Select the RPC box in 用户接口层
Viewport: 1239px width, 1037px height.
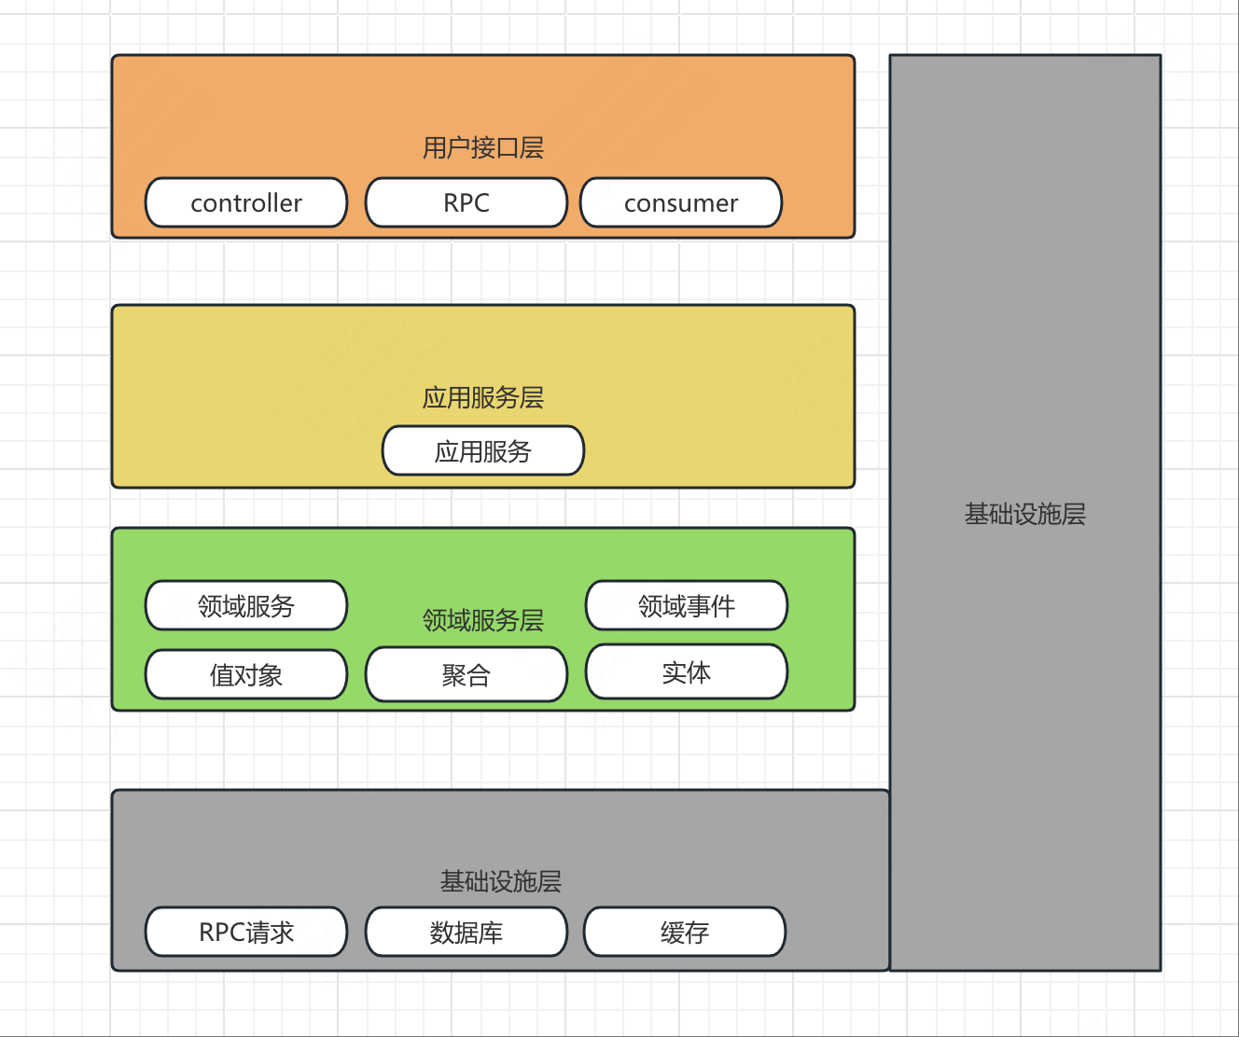coord(466,202)
